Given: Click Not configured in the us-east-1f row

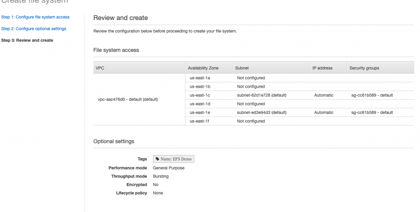Looking at the screenshot, I should [251, 121].
